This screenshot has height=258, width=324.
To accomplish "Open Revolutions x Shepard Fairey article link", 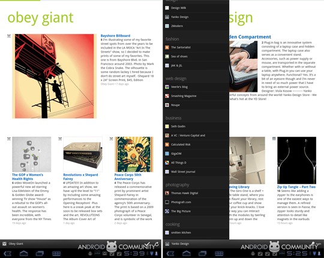I will 80,177.
